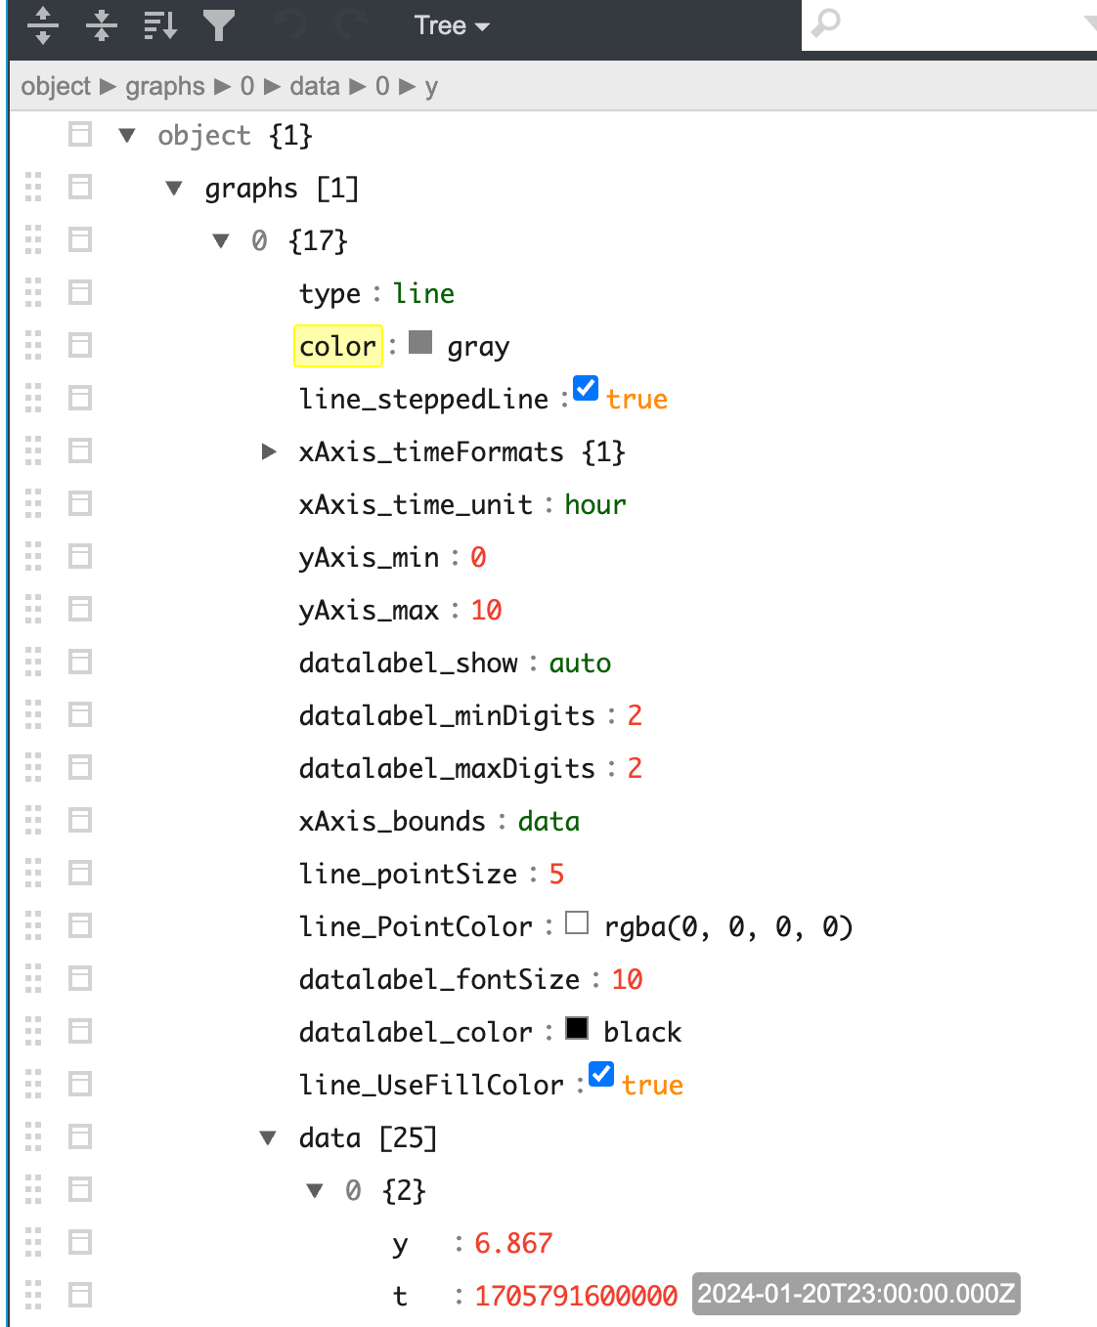This screenshot has width=1097, height=1327.
Task: Open action menu for line_steppedLine row
Action: pyautogui.click(x=80, y=398)
